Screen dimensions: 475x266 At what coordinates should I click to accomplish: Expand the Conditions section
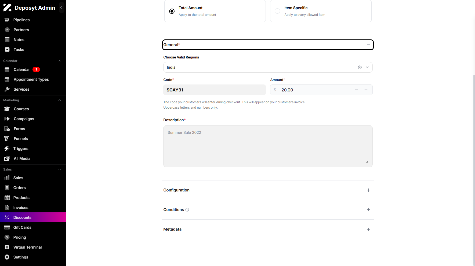pos(368,210)
